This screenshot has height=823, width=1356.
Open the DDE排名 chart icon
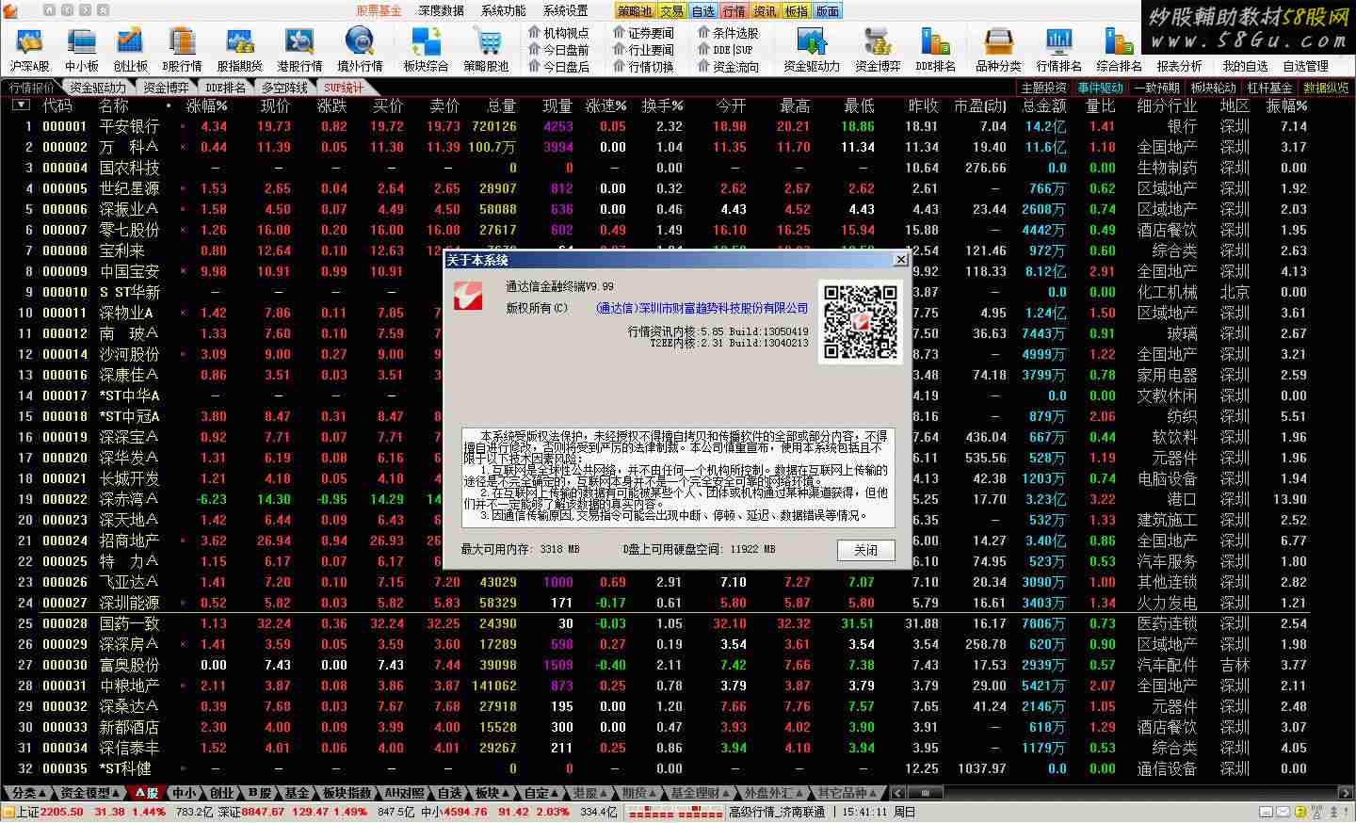tap(935, 49)
